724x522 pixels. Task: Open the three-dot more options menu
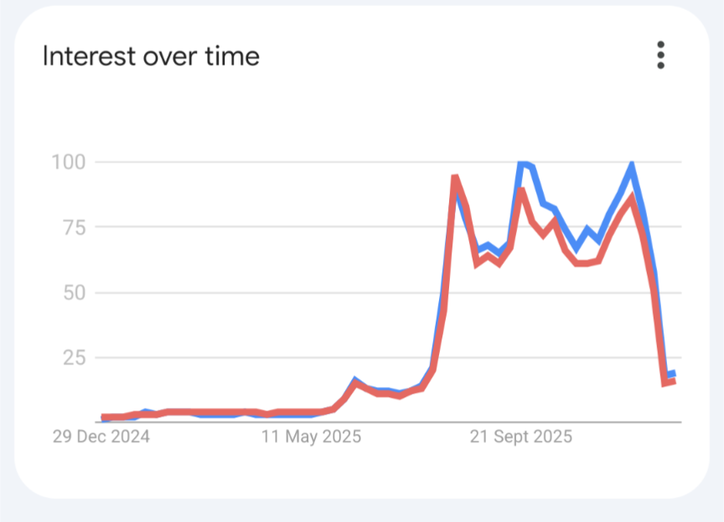pos(660,55)
